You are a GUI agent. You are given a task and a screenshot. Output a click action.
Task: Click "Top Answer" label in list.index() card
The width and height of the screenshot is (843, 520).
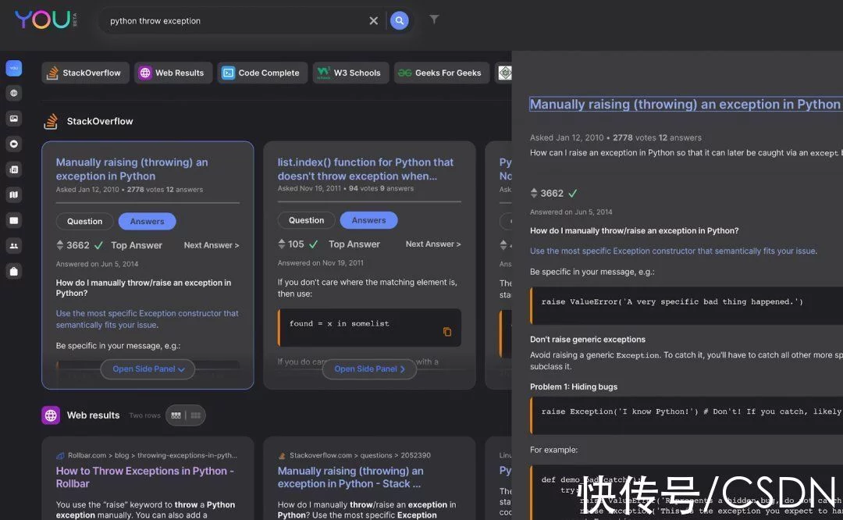point(354,244)
